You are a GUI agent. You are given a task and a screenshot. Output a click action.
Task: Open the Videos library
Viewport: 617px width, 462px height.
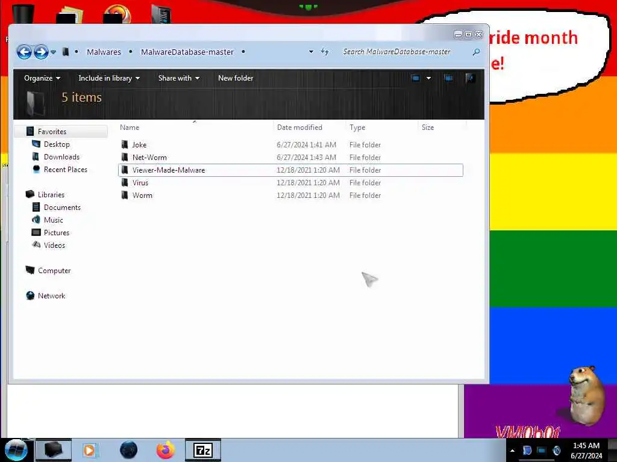[x=54, y=245]
